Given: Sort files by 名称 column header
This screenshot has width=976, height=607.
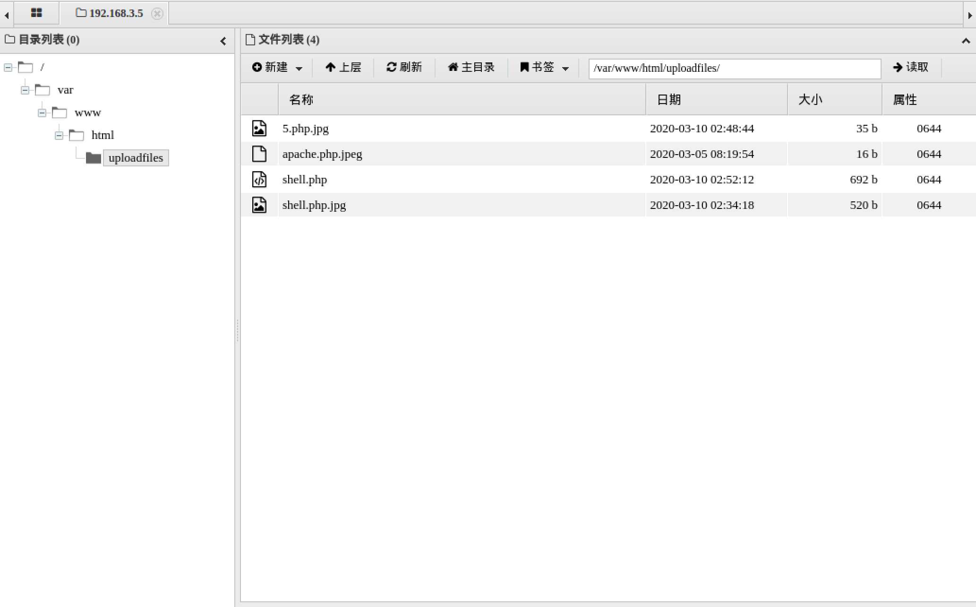Looking at the screenshot, I should coord(462,99).
